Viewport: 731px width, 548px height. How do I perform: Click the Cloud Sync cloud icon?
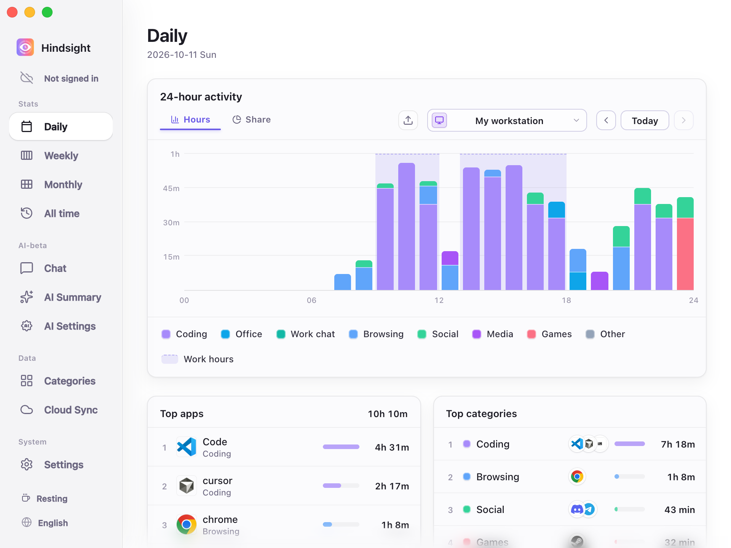(x=27, y=409)
